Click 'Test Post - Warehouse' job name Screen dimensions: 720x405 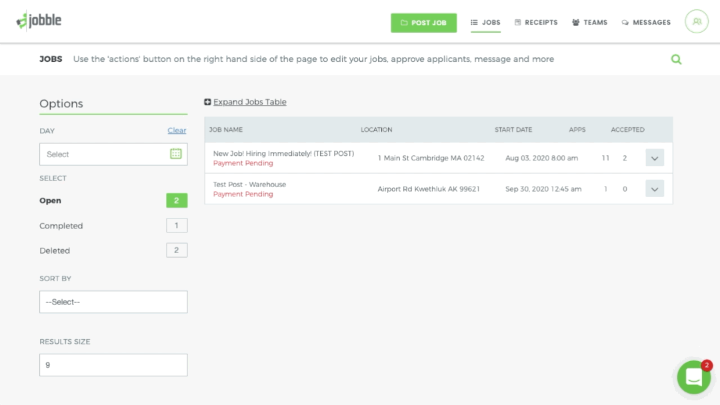point(249,185)
